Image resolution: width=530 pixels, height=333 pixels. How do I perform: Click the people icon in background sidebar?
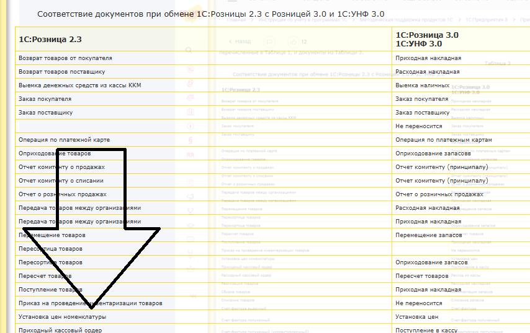pos(191,155)
